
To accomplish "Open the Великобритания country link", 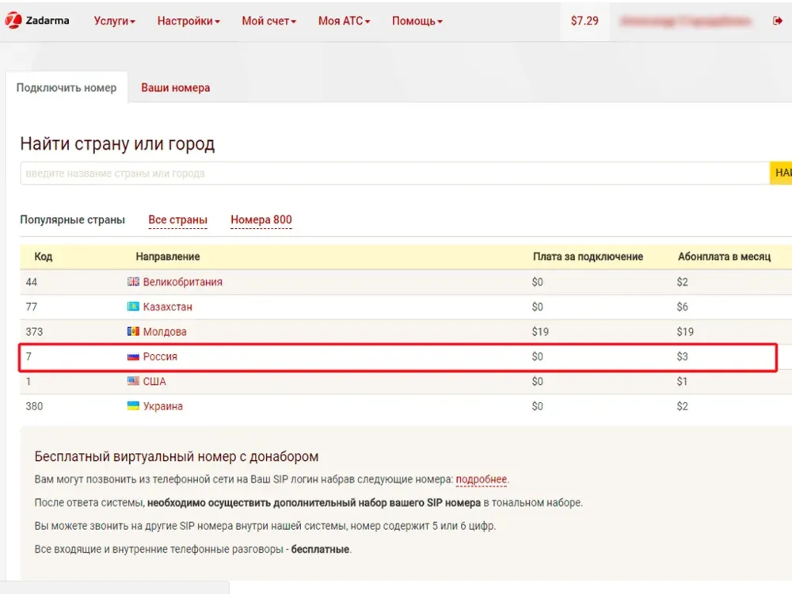I will pos(182,282).
